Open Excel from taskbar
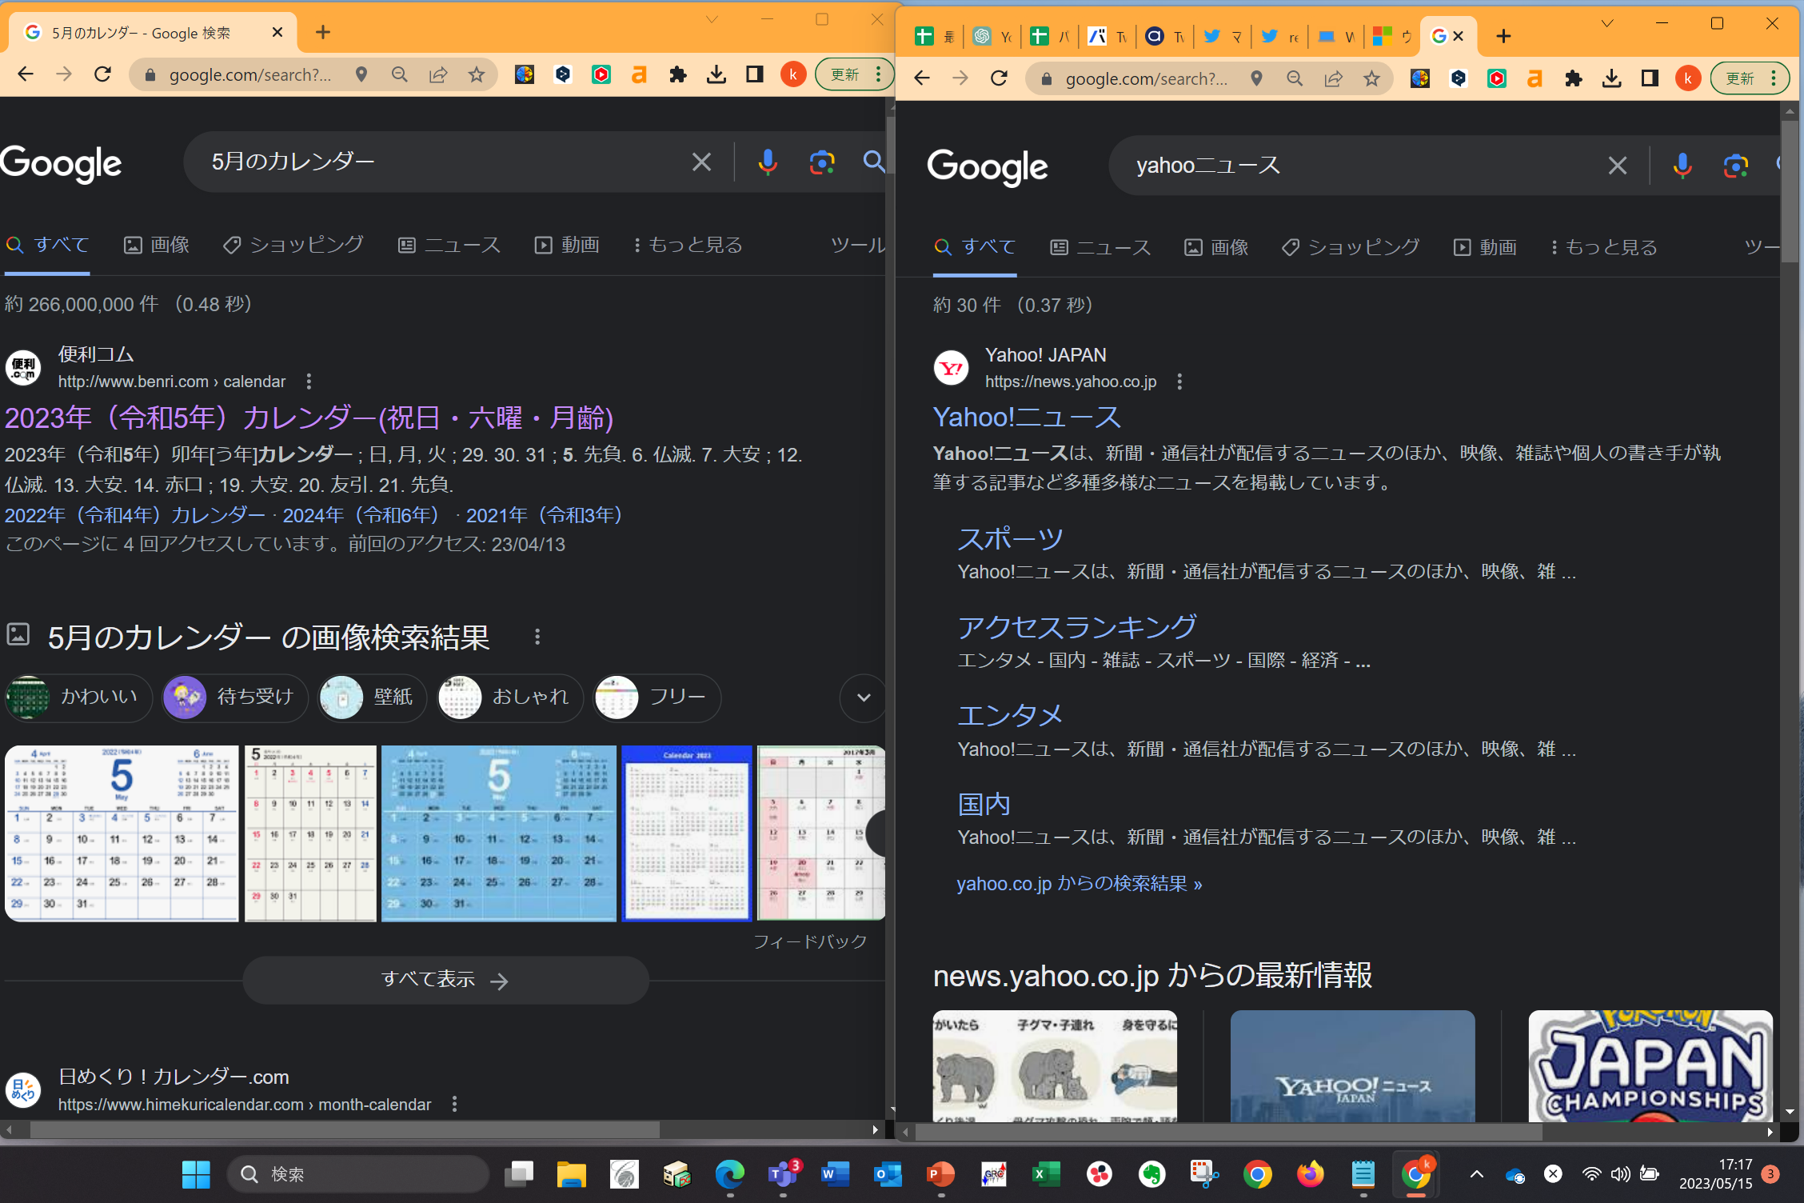The height and width of the screenshot is (1203, 1804). (x=1046, y=1173)
